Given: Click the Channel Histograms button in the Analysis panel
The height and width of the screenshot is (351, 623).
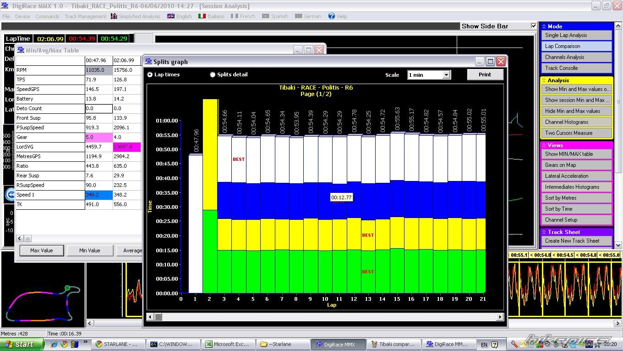Looking at the screenshot, I should (x=576, y=122).
